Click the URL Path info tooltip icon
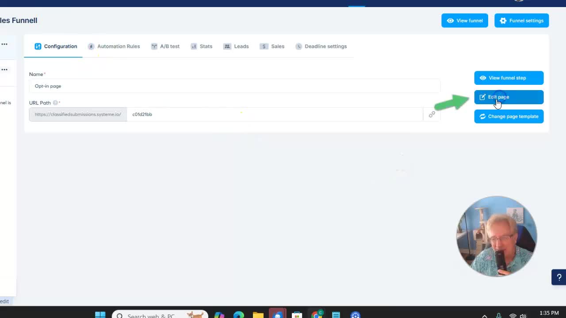Screen dimensions: 566x318 coord(55,103)
